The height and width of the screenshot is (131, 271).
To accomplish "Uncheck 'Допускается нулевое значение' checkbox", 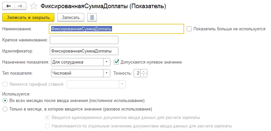I will (116, 62).
